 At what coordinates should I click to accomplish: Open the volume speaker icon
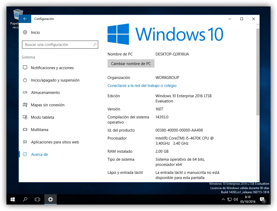(x=236, y=199)
